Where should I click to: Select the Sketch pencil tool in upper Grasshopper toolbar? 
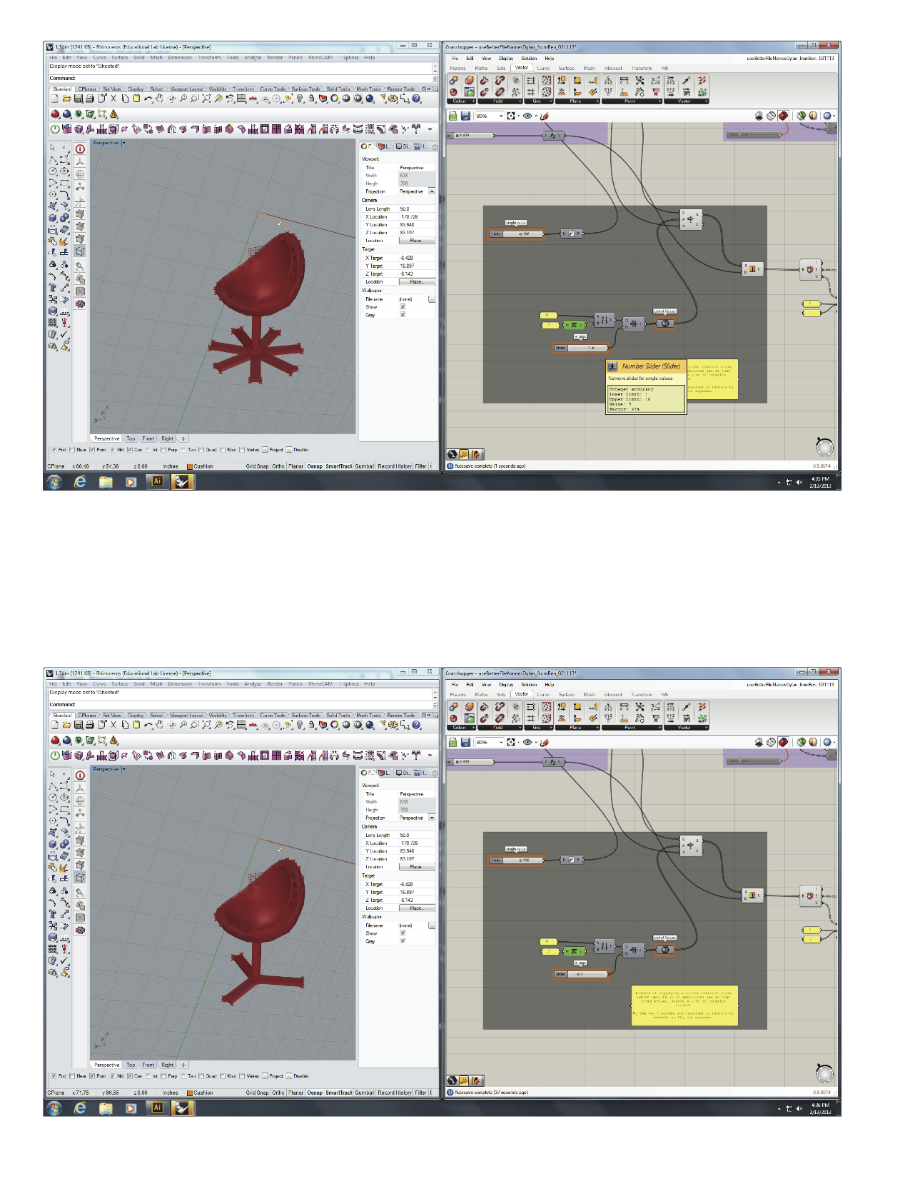coord(544,116)
